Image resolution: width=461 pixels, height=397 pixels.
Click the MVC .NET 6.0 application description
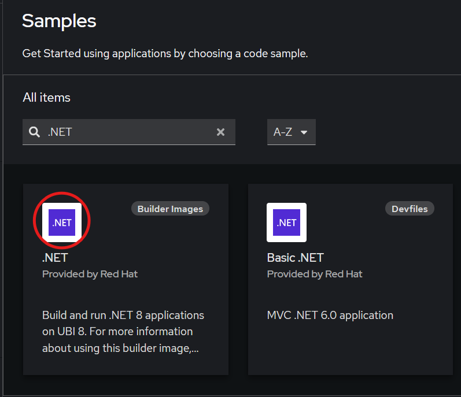click(330, 316)
